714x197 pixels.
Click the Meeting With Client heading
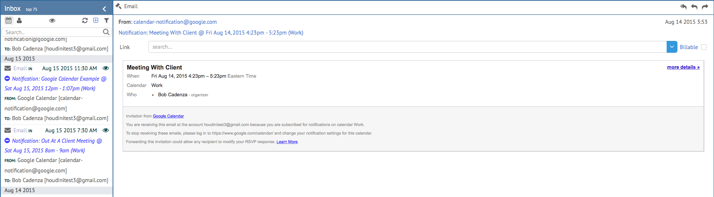click(154, 67)
